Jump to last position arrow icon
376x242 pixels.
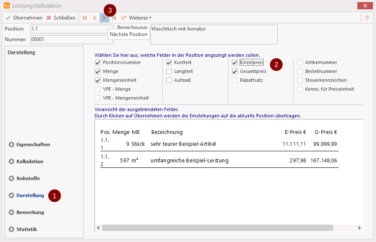click(114, 18)
